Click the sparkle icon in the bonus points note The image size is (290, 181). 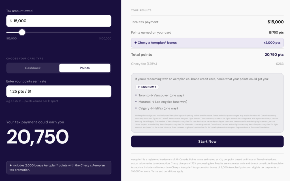click(11, 165)
